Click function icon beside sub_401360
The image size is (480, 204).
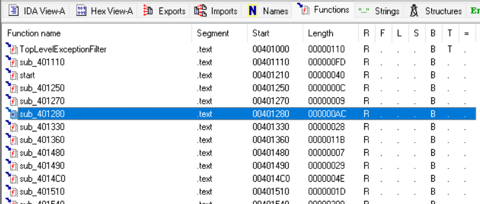12,139
